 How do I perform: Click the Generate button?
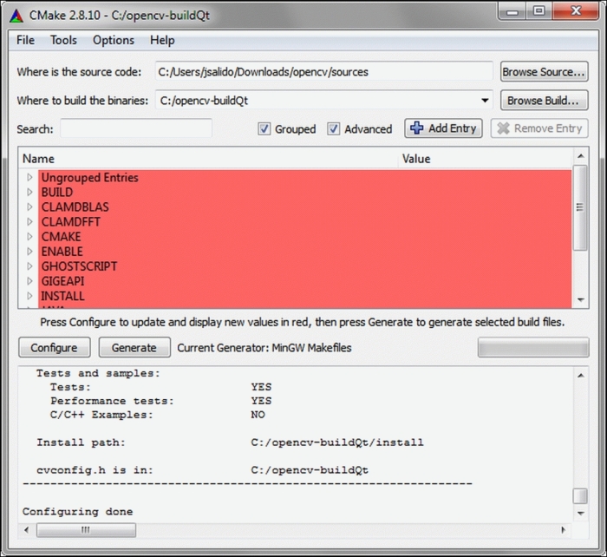tap(134, 347)
